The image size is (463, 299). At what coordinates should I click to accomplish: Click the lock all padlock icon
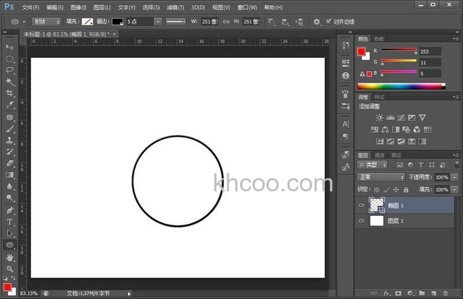click(406, 189)
